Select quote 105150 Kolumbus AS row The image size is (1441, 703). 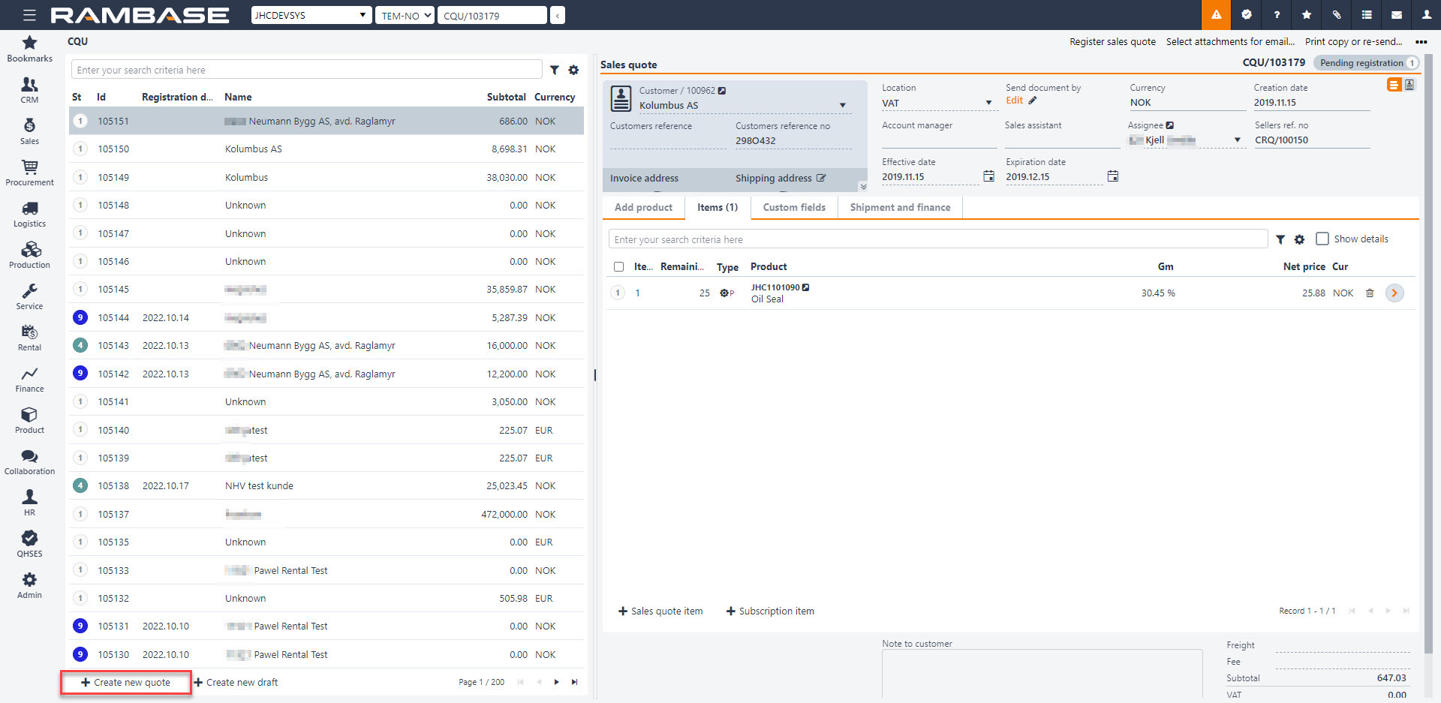click(326, 149)
